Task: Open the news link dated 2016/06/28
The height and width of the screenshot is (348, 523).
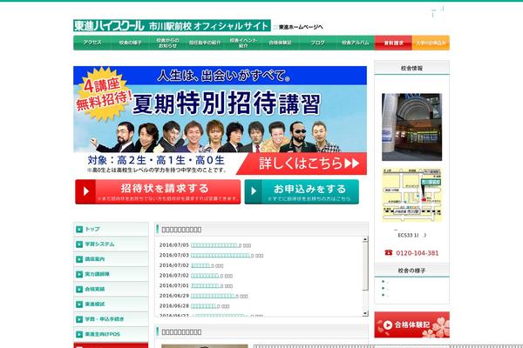Action: [x=205, y=306]
